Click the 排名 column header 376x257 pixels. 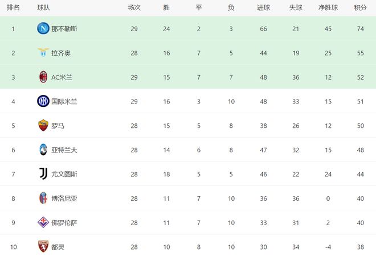pyautogui.click(x=13, y=7)
